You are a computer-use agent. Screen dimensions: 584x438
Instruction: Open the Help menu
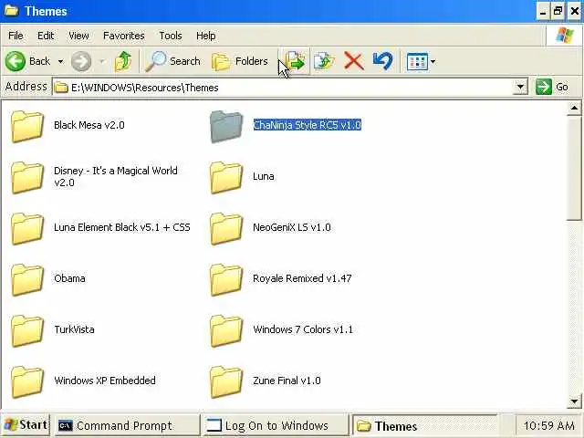click(206, 36)
